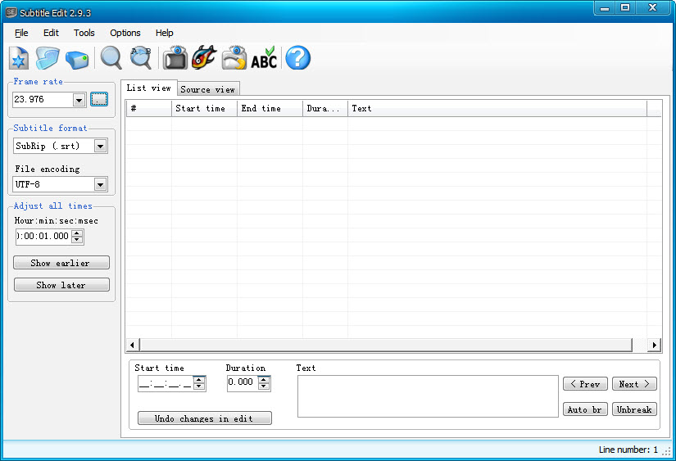Open a subtitle file with folder icon
The width and height of the screenshot is (676, 461).
[48, 58]
